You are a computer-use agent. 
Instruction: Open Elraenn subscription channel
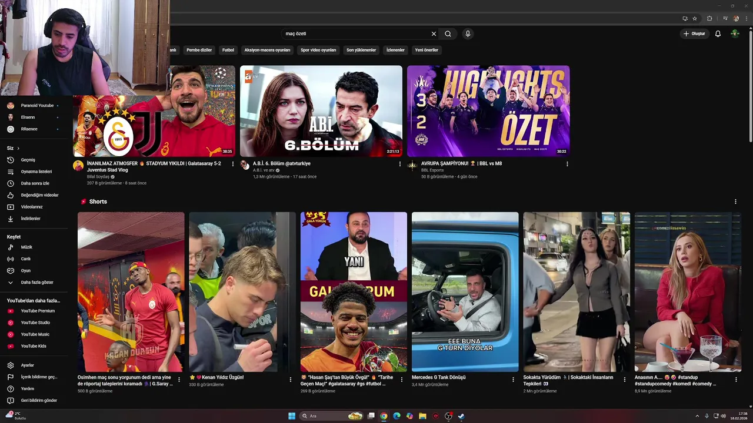(33, 117)
